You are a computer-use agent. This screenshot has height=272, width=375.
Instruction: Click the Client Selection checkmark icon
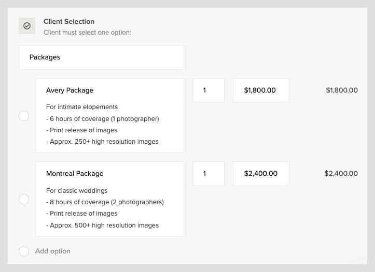pyautogui.click(x=27, y=26)
